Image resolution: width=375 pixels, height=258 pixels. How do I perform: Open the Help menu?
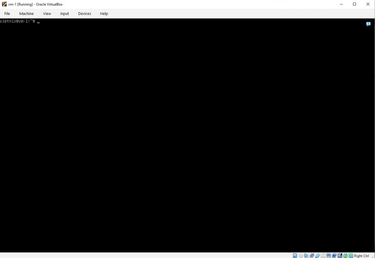104,14
